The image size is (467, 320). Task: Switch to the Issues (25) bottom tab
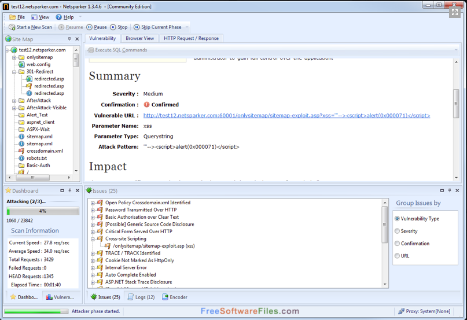coord(105,297)
